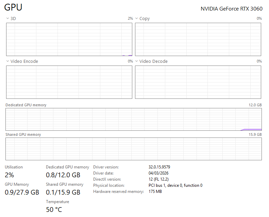Screen dimensions: 269x217
Task: Click the 175 MB hardware reserved value
Action: (155, 192)
